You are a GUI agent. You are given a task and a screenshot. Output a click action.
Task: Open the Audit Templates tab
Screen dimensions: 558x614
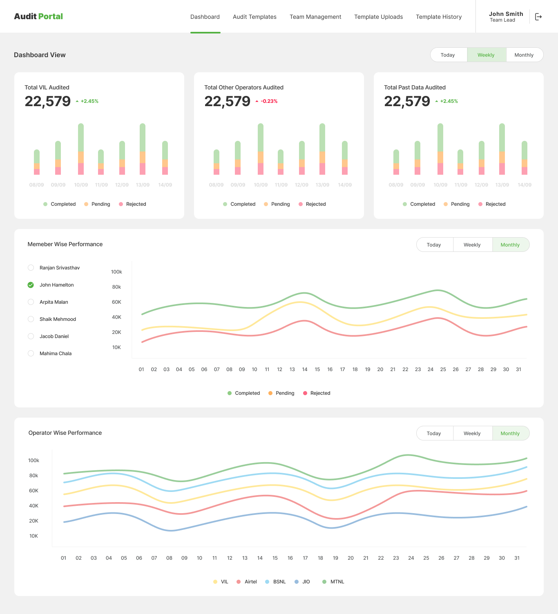(x=254, y=17)
